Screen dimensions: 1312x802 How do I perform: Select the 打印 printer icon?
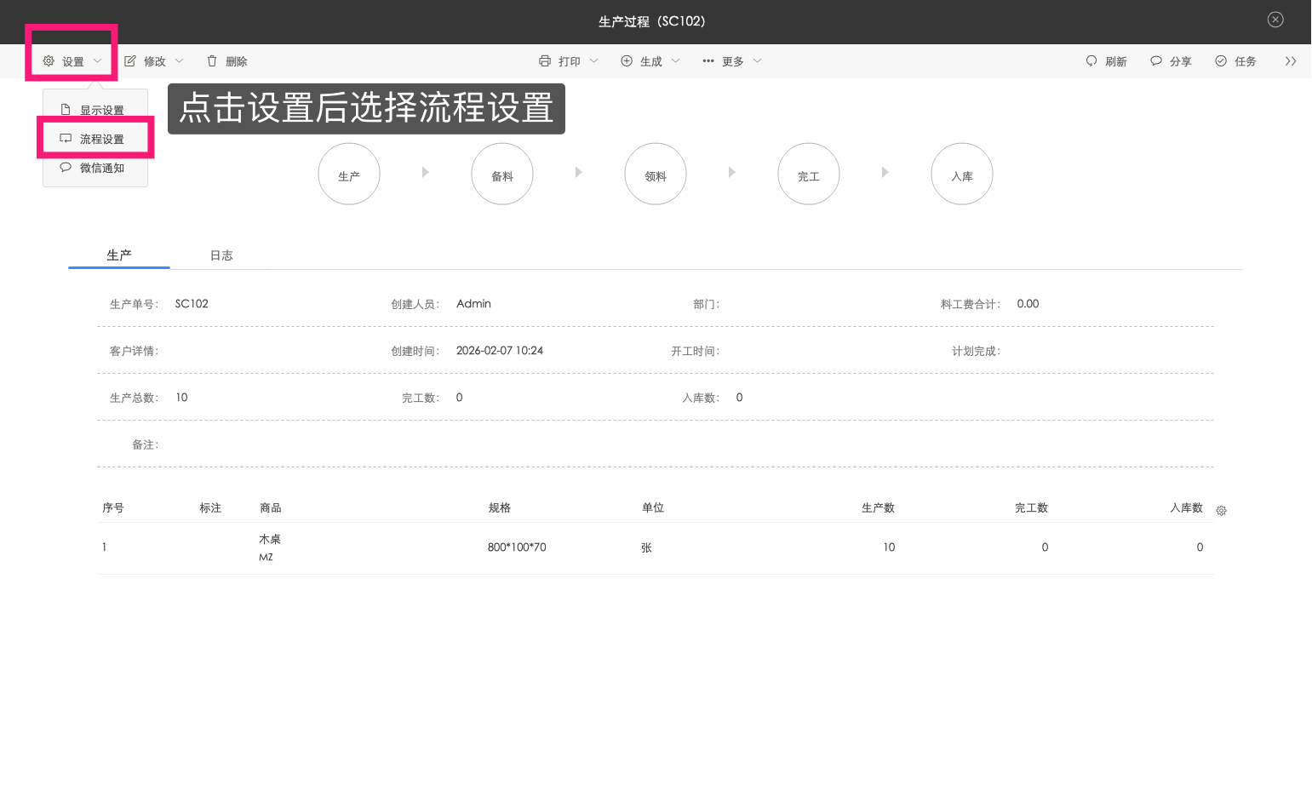(545, 60)
